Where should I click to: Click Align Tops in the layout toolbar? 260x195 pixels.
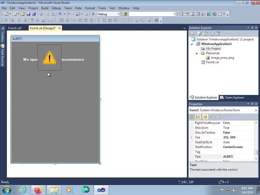32,20
